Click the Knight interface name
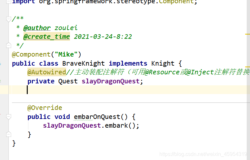250x160 pixels. coord(163,64)
